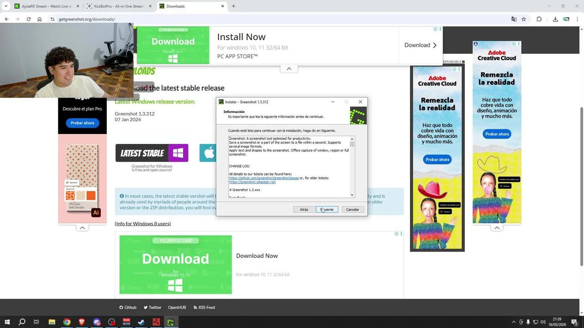Click ad info icon on bottom Download ad
The height and width of the screenshot is (328, 584).
[396, 234]
